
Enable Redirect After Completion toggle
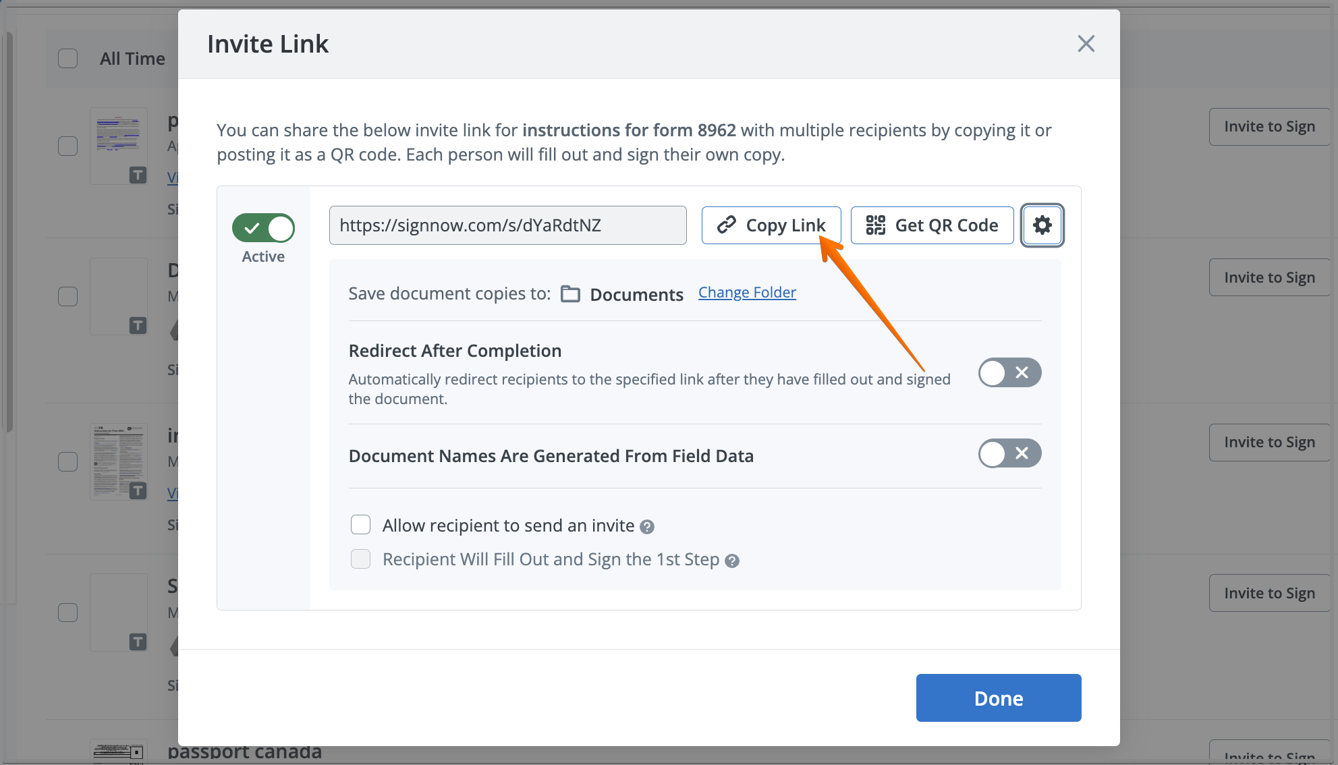[x=1009, y=372]
